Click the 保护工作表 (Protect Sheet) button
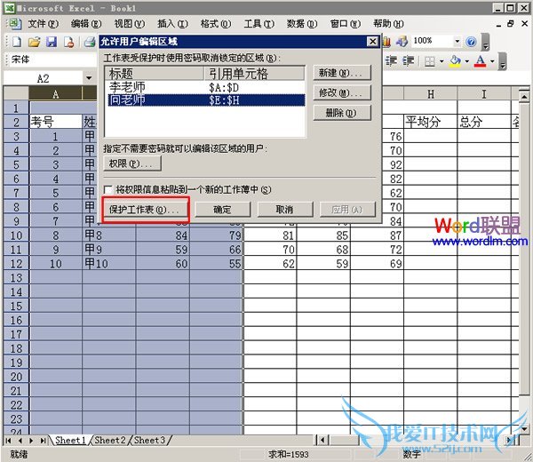This screenshot has height=462, width=533. point(146,210)
